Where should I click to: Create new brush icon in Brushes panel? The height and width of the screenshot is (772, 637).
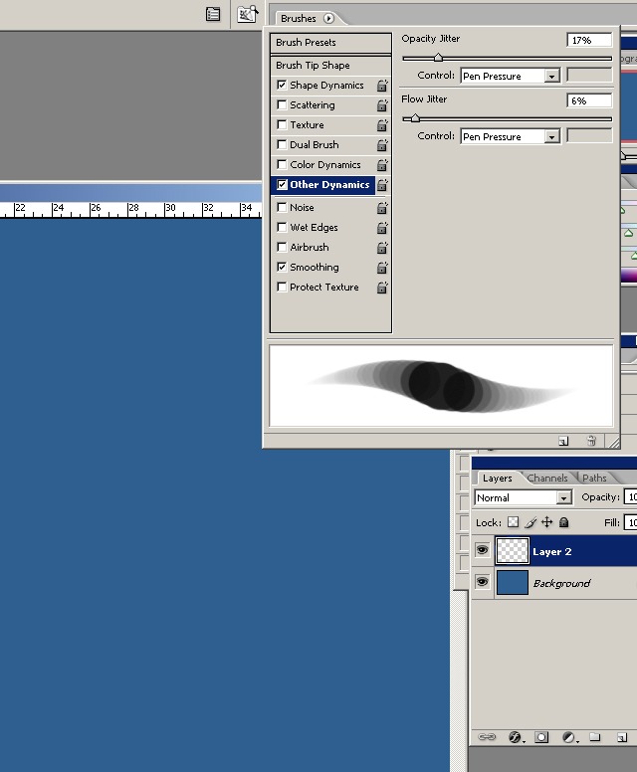pos(563,441)
